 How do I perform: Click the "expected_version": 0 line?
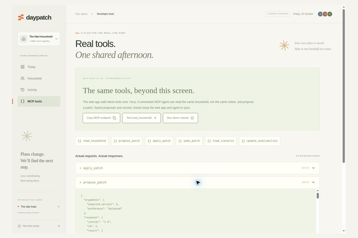[x=103, y=204]
